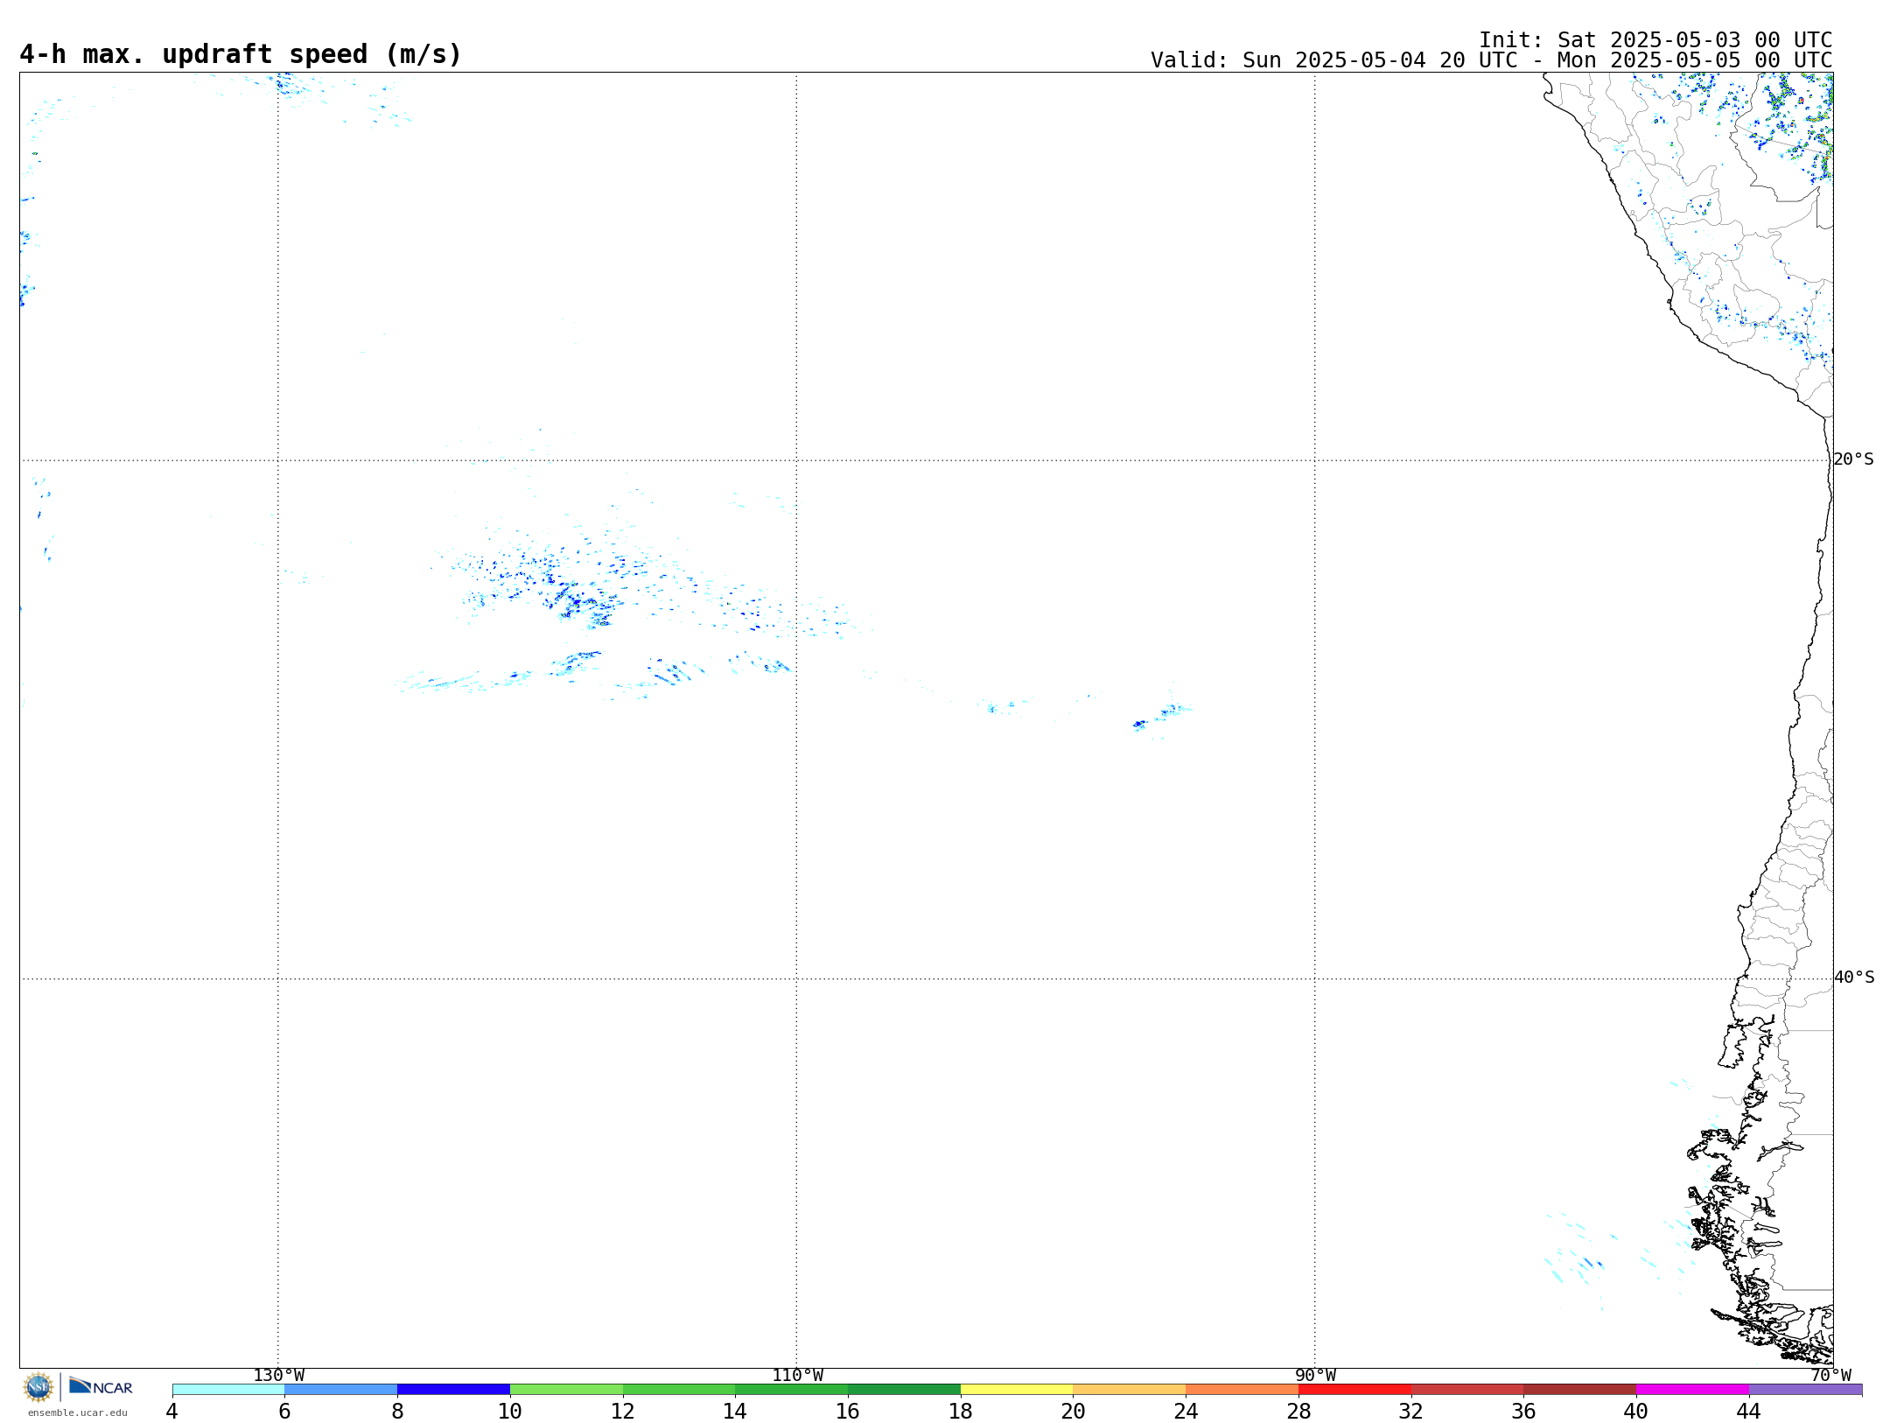Screen dimensions: 1890x1423
Task: Pick the yellow 18–20 colorbar segment
Action: pos(1017,1389)
